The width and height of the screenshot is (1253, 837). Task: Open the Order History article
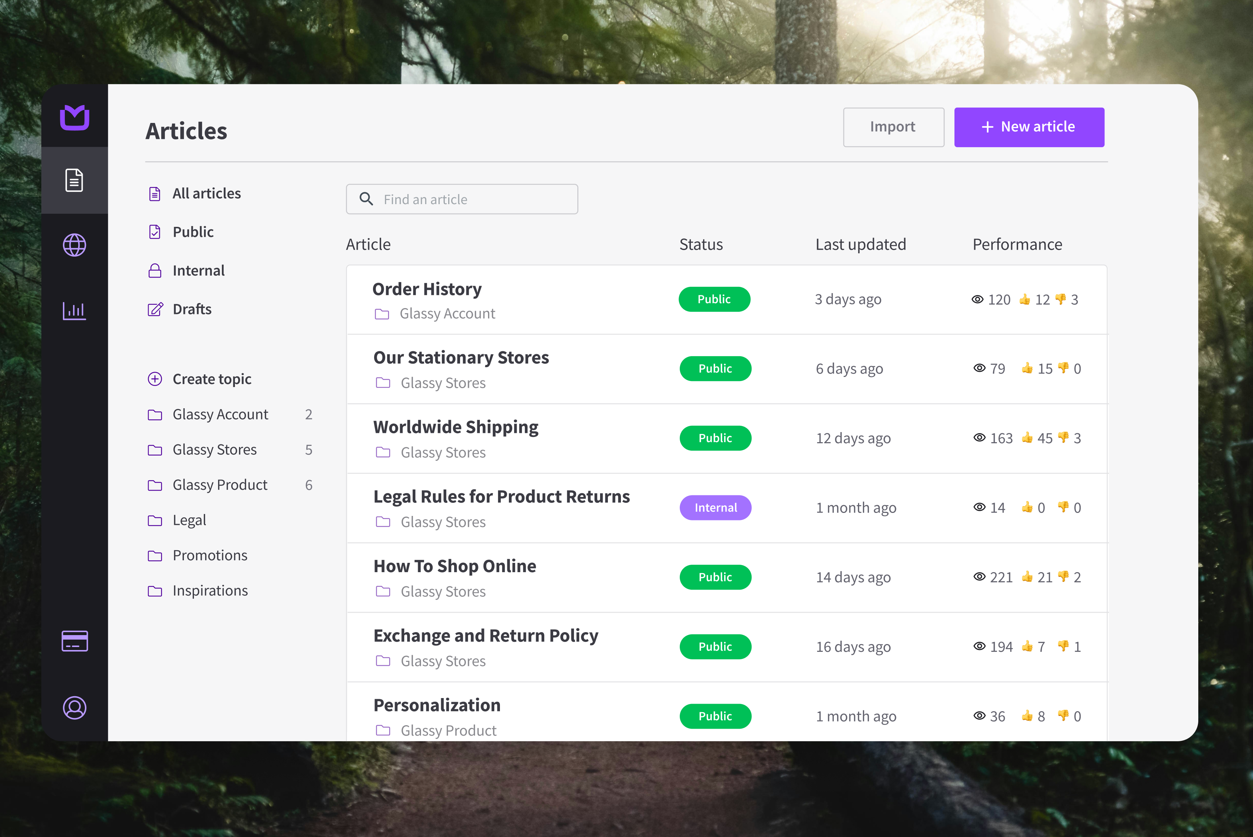tap(427, 289)
